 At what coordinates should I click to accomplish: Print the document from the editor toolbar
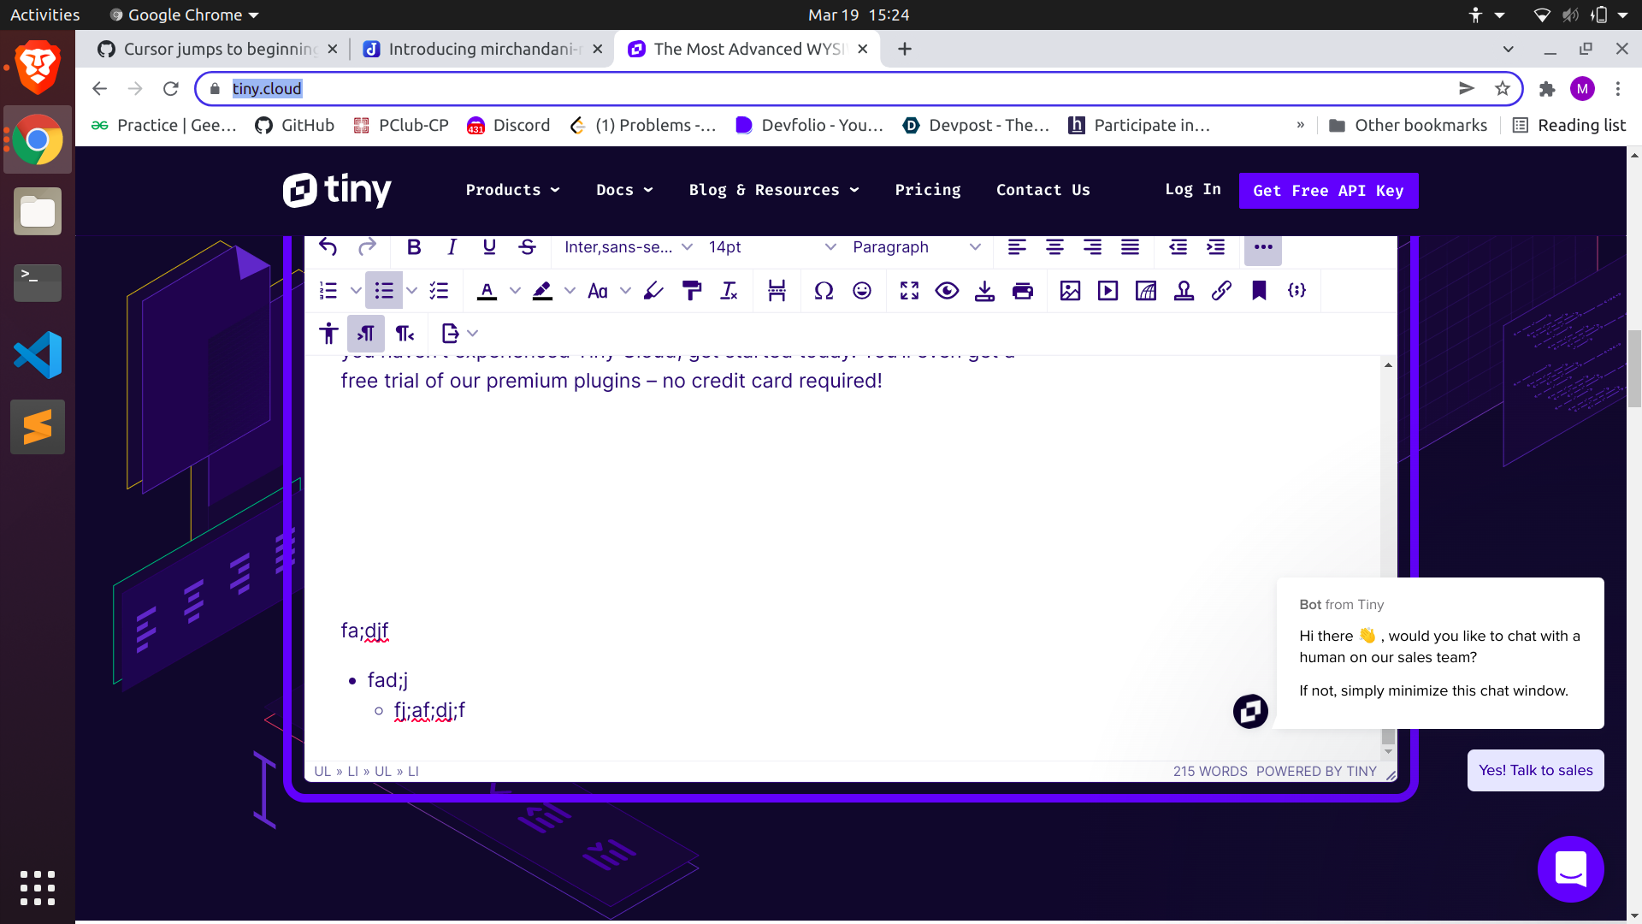tap(1023, 291)
